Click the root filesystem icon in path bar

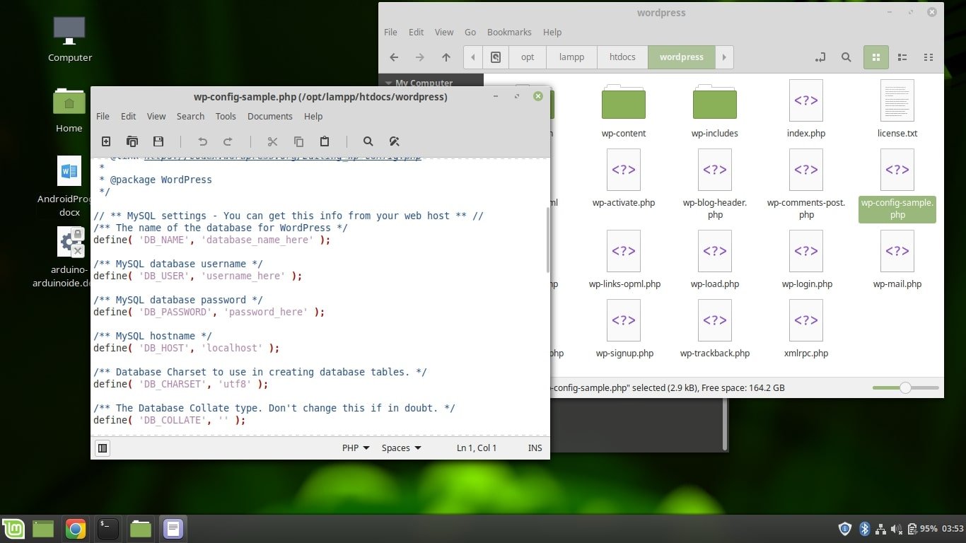(x=496, y=57)
